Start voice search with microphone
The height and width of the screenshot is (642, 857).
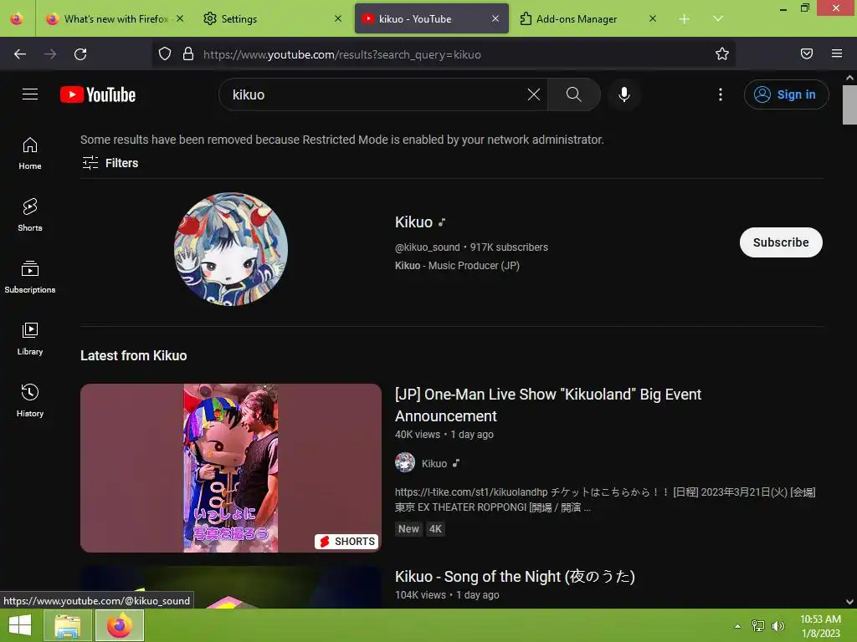pyautogui.click(x=624, y=94)
